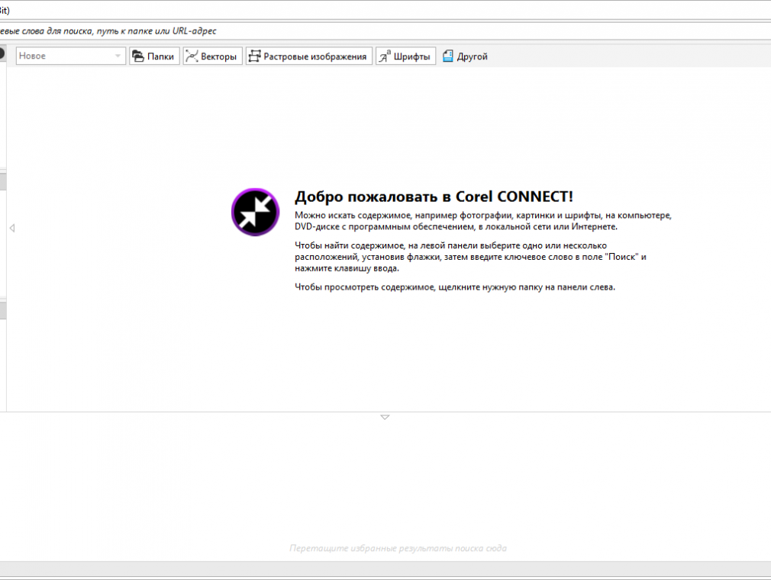The image size is (771, 580).
Task: Click the tray hint 'Перетащите избранные результаты поиска сюда'
Action: click(x=398, y=548)
